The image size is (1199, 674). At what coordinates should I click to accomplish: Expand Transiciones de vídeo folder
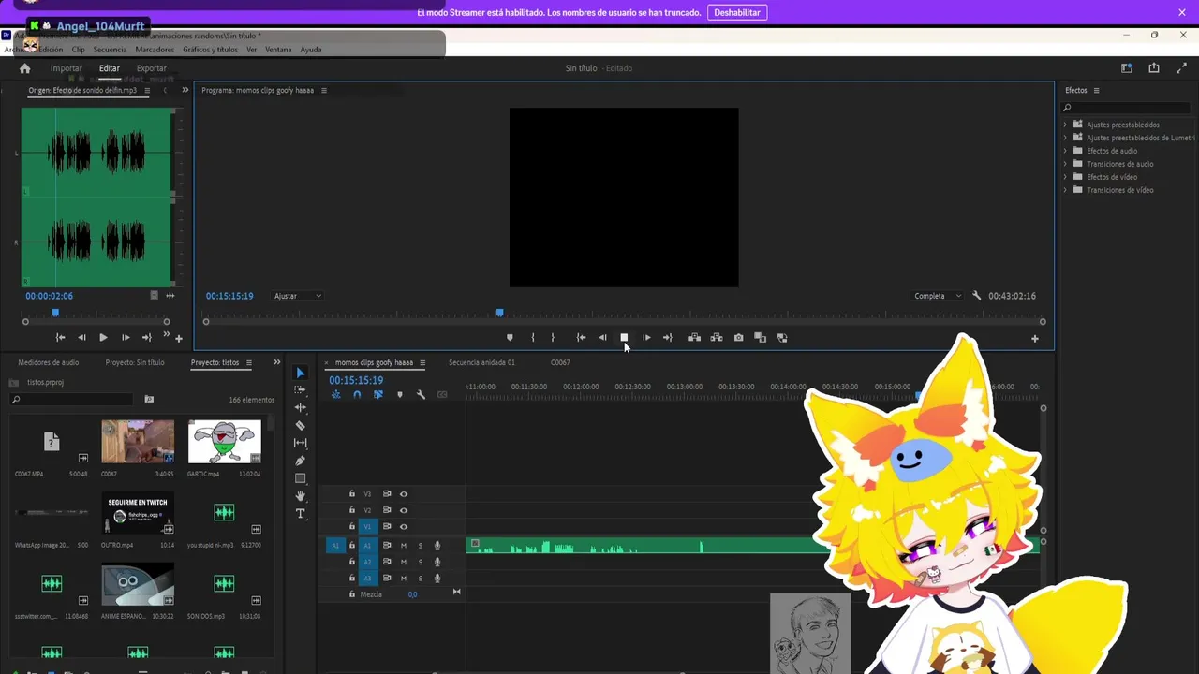point(1065,190)
